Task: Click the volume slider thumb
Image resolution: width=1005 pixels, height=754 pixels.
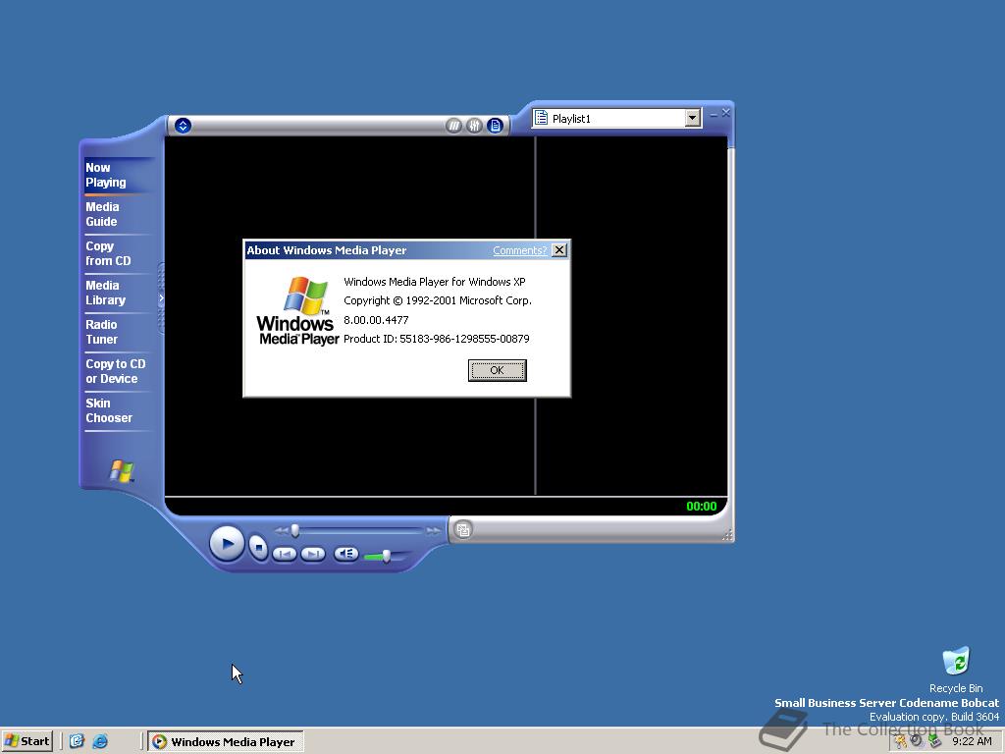Action: click(x=387, y=556)
